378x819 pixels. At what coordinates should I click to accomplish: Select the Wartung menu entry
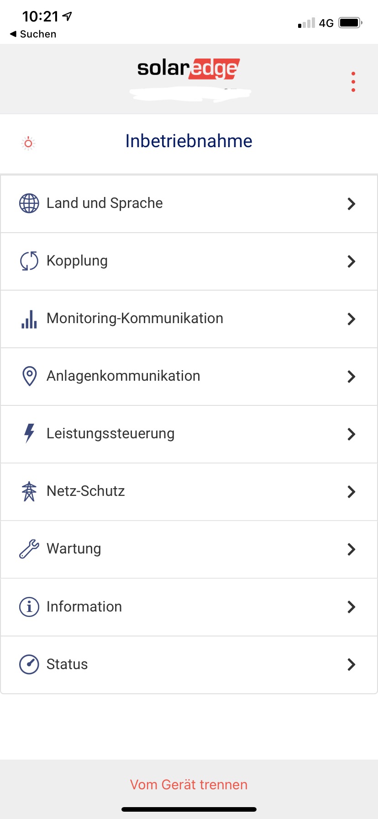click(x=74, y=549)
